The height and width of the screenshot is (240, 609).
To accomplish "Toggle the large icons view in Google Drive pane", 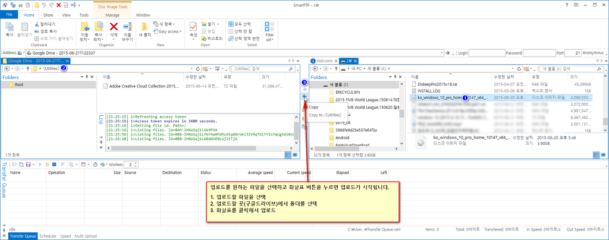I will 295,154.
